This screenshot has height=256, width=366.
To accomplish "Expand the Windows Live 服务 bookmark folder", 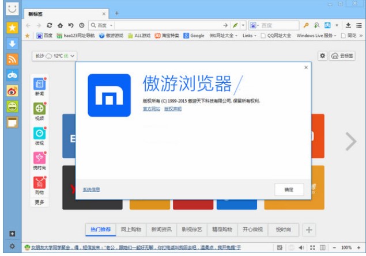I will [316, 36].
